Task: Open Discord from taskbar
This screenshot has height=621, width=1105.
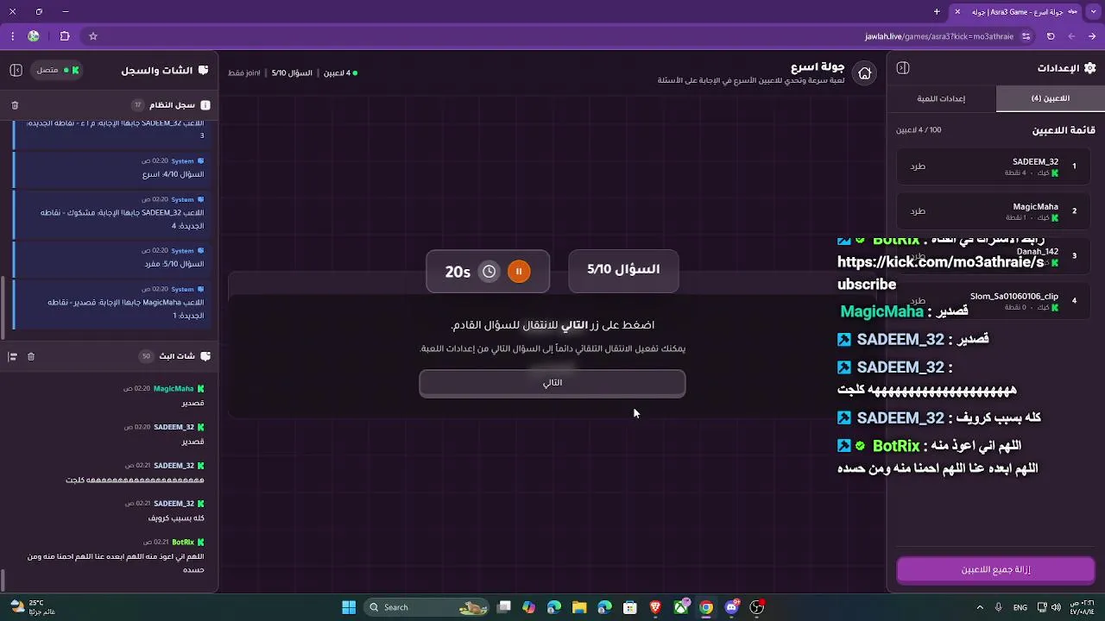Action: pos(732,607)
